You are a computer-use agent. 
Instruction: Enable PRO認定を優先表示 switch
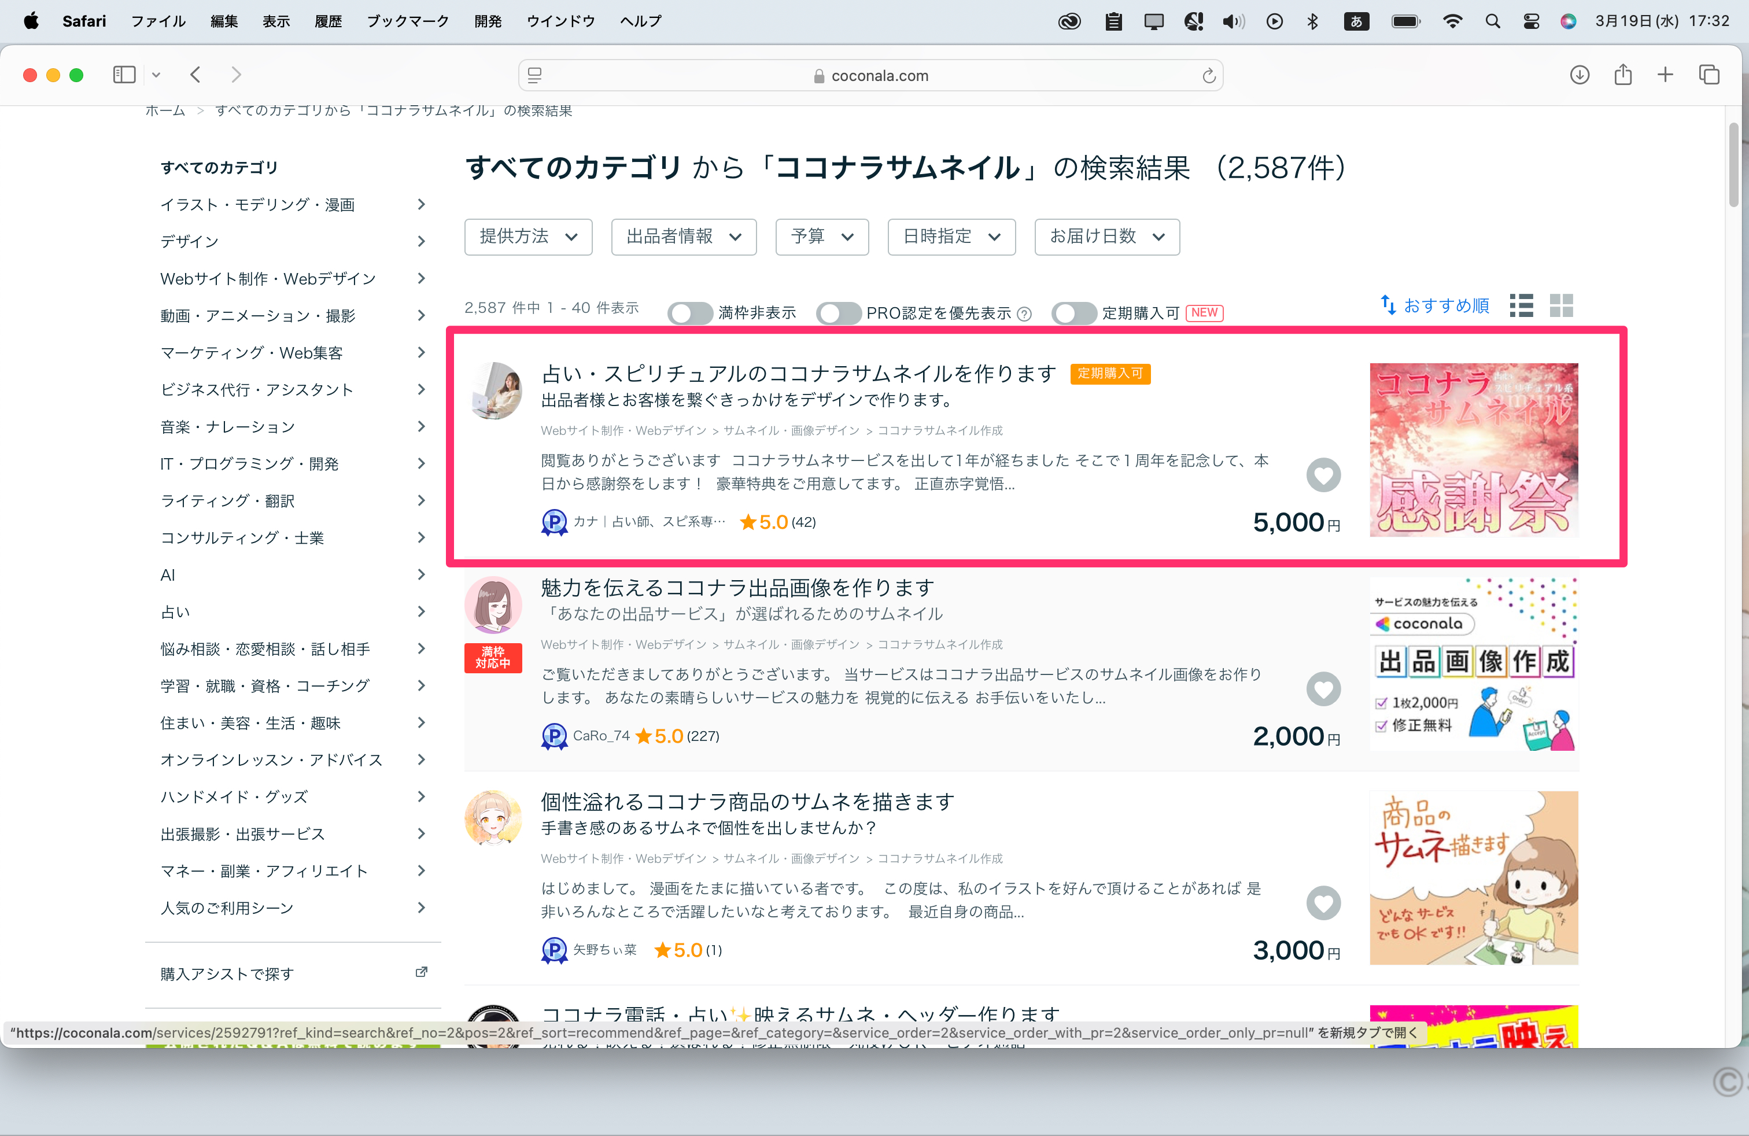coord(839,313)
